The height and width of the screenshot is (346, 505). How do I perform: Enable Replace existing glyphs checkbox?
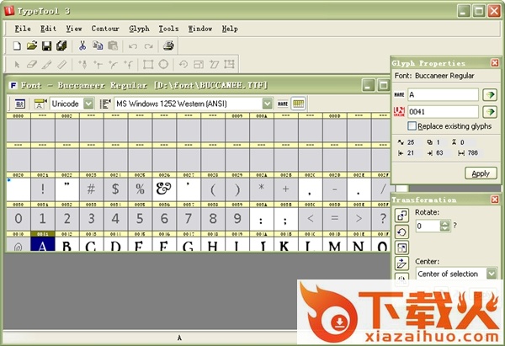[412, 126]
